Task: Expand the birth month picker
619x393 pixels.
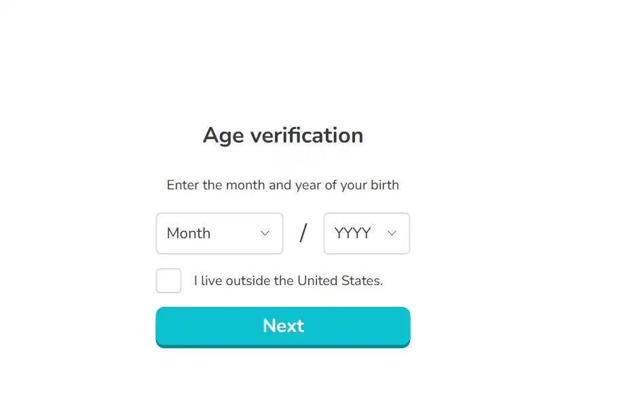Action: pyautogui.click(x=219, y=233)
